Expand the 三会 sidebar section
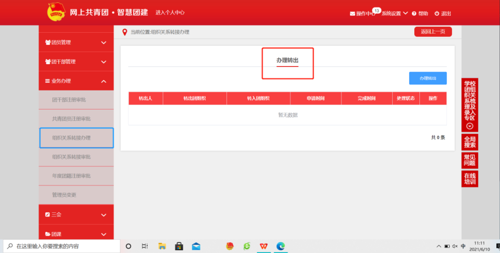The image size is (500, 253). 76,215
